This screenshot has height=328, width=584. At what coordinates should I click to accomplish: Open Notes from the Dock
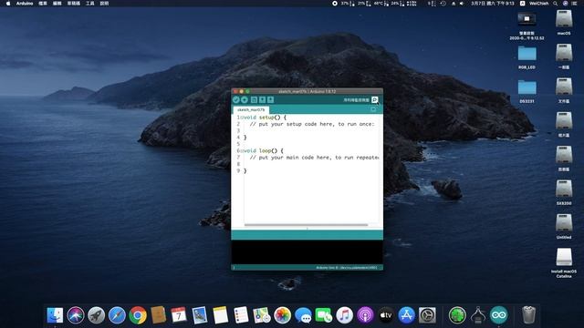pyautogui.click(x=221, y=315)
